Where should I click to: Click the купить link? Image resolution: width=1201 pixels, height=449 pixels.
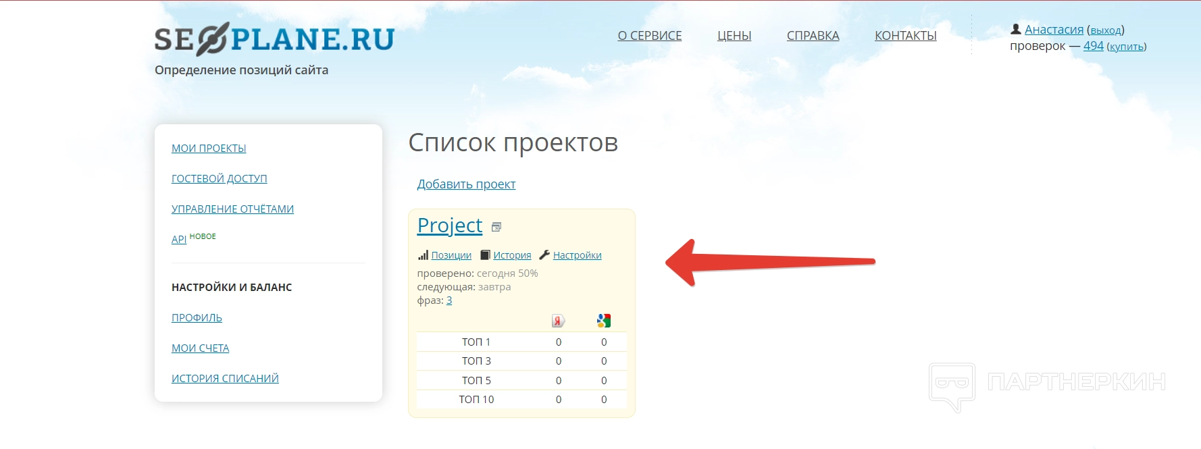coord(1127,47)
